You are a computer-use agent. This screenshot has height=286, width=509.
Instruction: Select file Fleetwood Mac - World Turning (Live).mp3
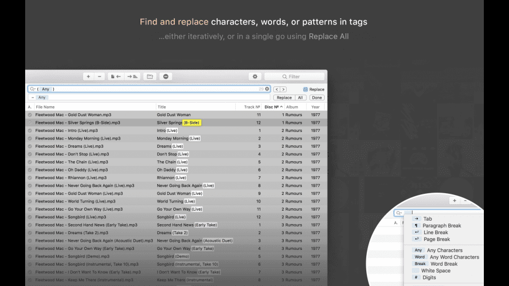75,201
